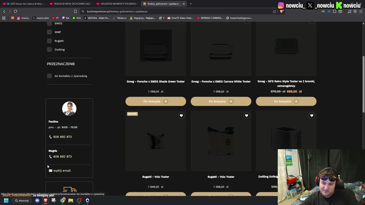Open the WYWIAD Z DAWIDE bookmark
The height and width of the screenshot is (205, 365).
tap(210, 18)
